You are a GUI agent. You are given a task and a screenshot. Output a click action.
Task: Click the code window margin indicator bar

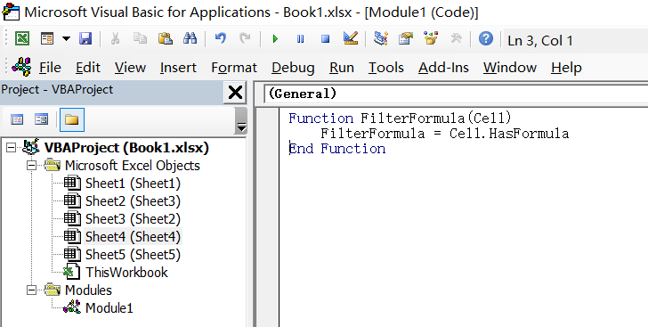point(268,217)
